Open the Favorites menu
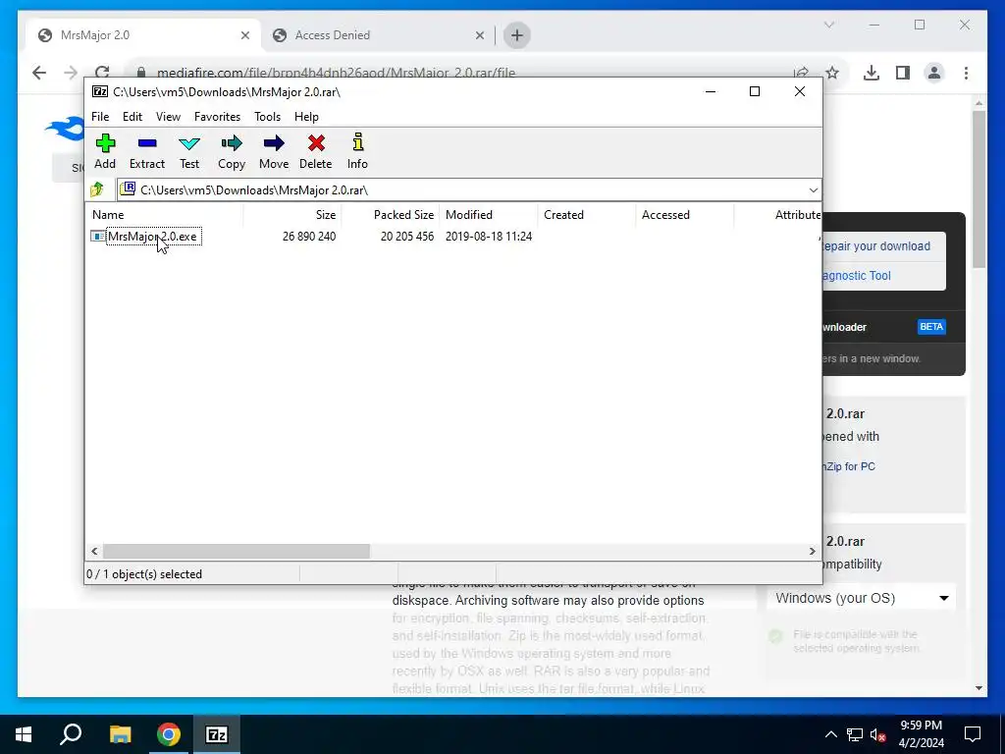The height and width of the screenshot is (754, 1005). (x=217, y=117)
